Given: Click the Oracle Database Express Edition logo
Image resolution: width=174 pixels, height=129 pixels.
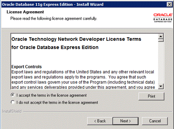Looking at the screenshot, I should pyautogui.click(x=163, y=18).
